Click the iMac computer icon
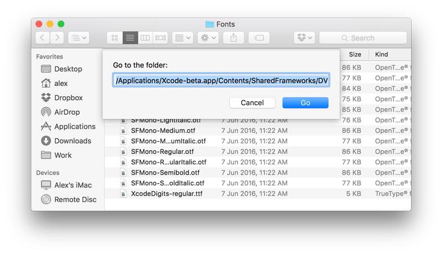 [x=46, y=185]
